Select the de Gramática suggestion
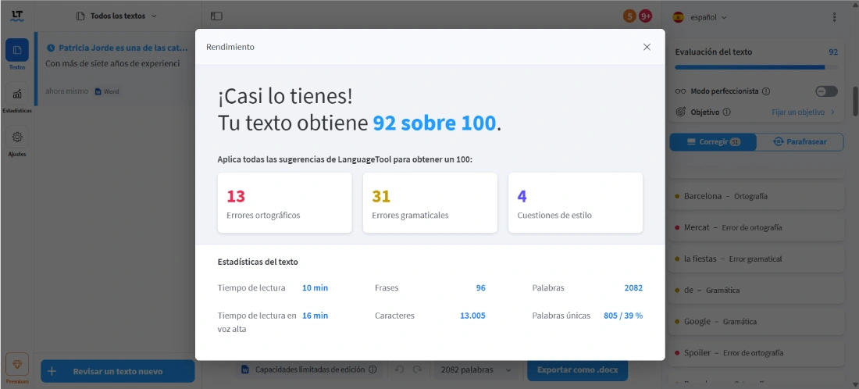Image resolution: width=859 pixels, height=389 pixels. pos(756,291)
